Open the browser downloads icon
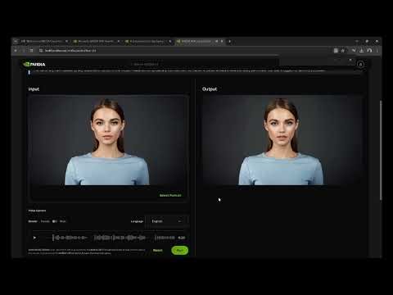This screenshot has height=295, width=393. [x=362, y=51]
